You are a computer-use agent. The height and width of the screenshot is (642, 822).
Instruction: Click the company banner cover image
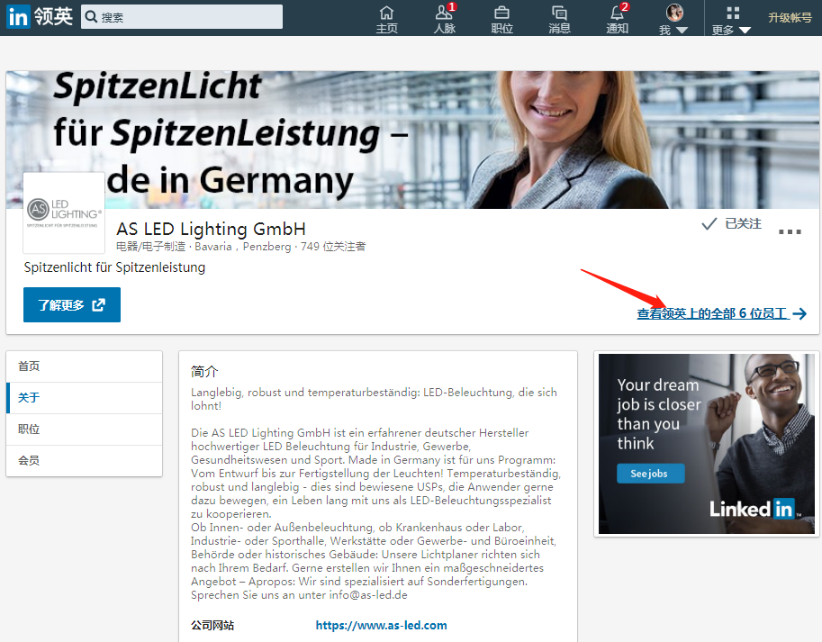pyautogui.click(x=412, y=140)
